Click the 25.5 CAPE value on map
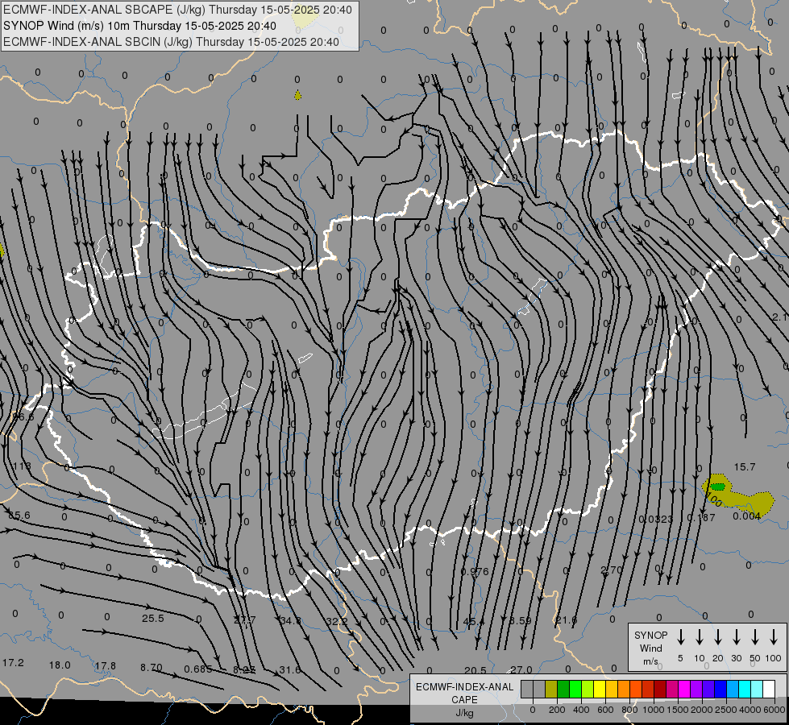The image size is (789, 725). [x=153, y=619]
